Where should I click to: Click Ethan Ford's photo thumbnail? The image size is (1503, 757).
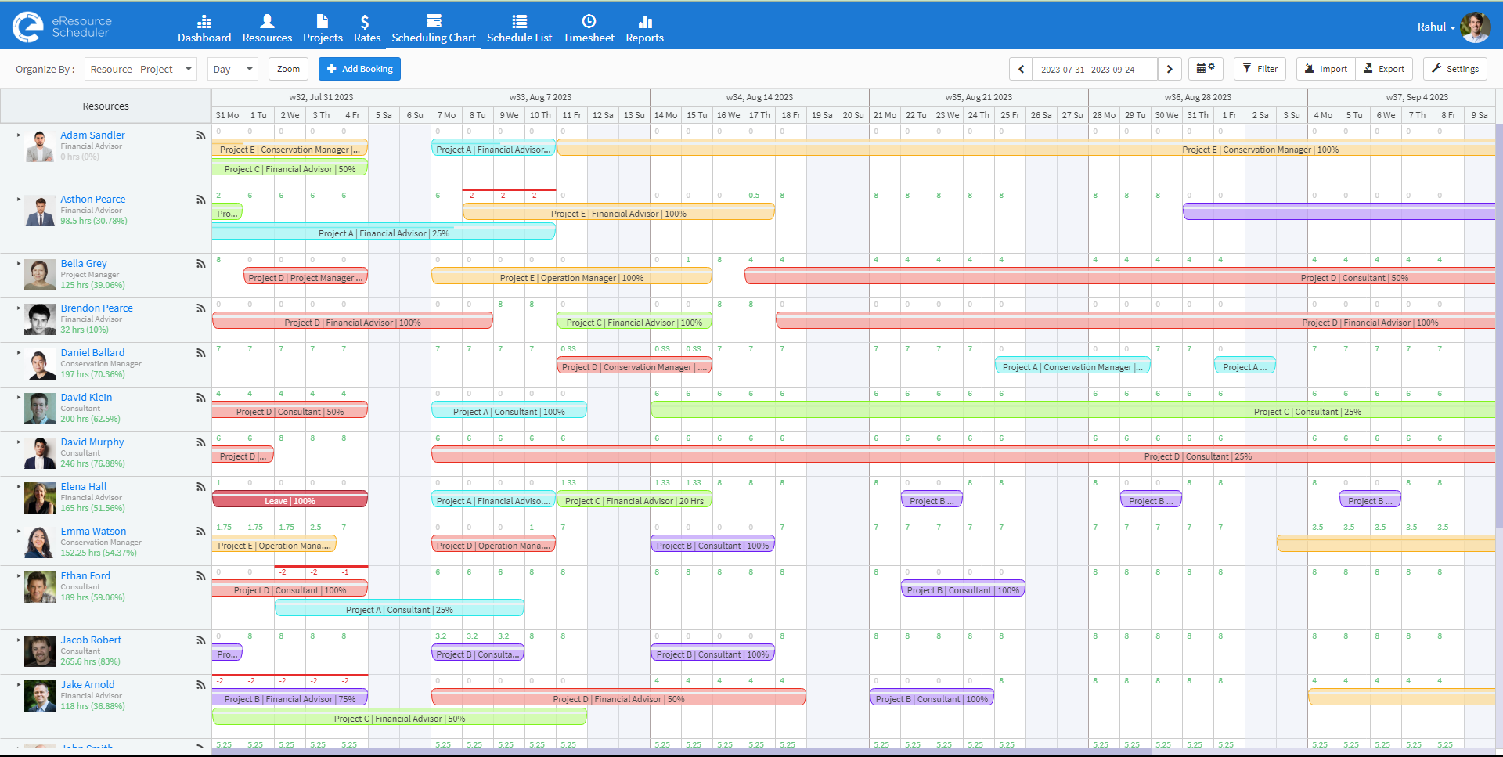[x=39, y=587]
